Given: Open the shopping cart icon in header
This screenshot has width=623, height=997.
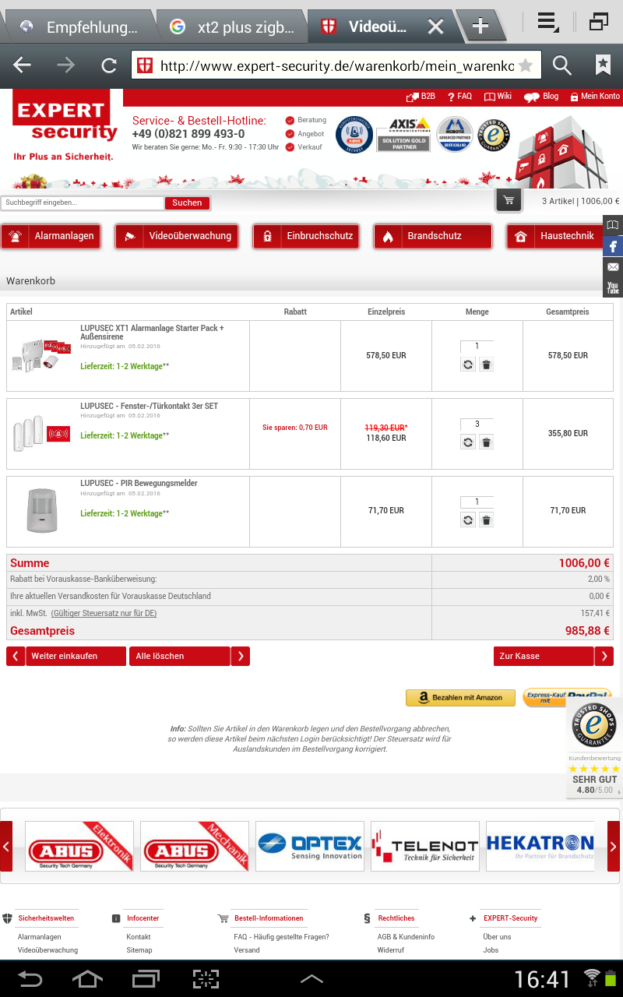Looking at the screenshot, I should (x=509, y=201).
